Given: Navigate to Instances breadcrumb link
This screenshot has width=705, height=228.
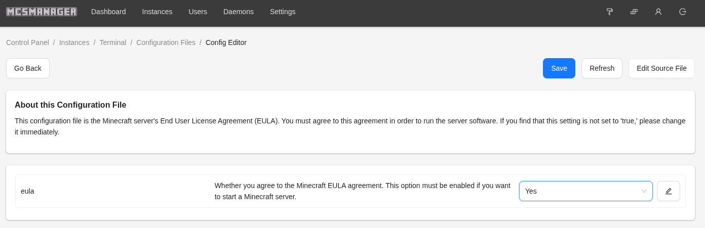Looking at the screenshot, I should pos(74,42).
